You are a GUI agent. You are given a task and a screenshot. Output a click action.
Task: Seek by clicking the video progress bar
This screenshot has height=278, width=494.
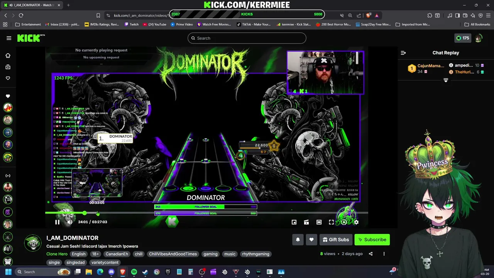(x=206, y=213)
